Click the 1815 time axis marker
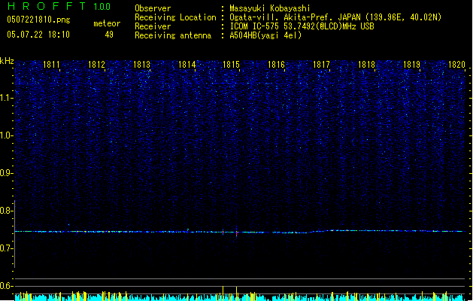 [231, 65]
